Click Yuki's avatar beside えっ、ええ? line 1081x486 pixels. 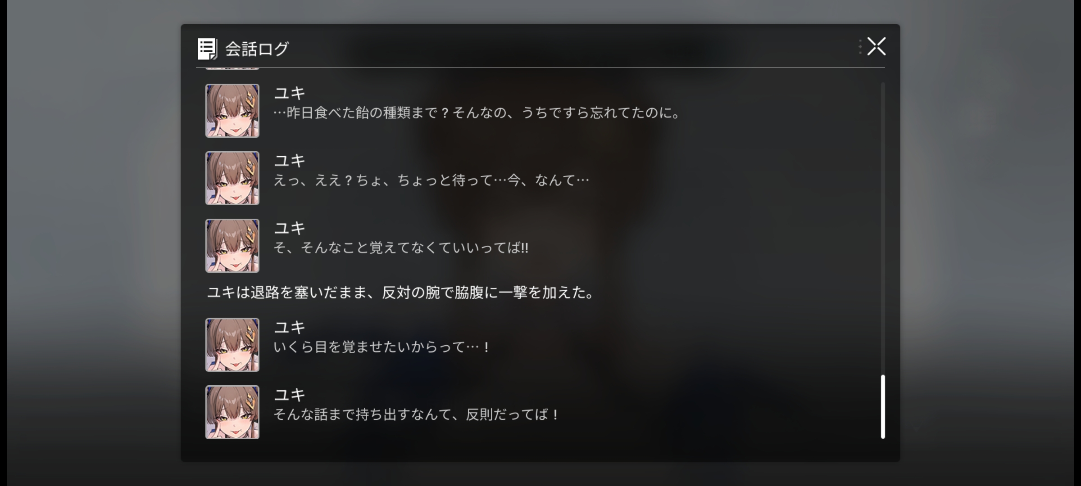coord(232,178)
